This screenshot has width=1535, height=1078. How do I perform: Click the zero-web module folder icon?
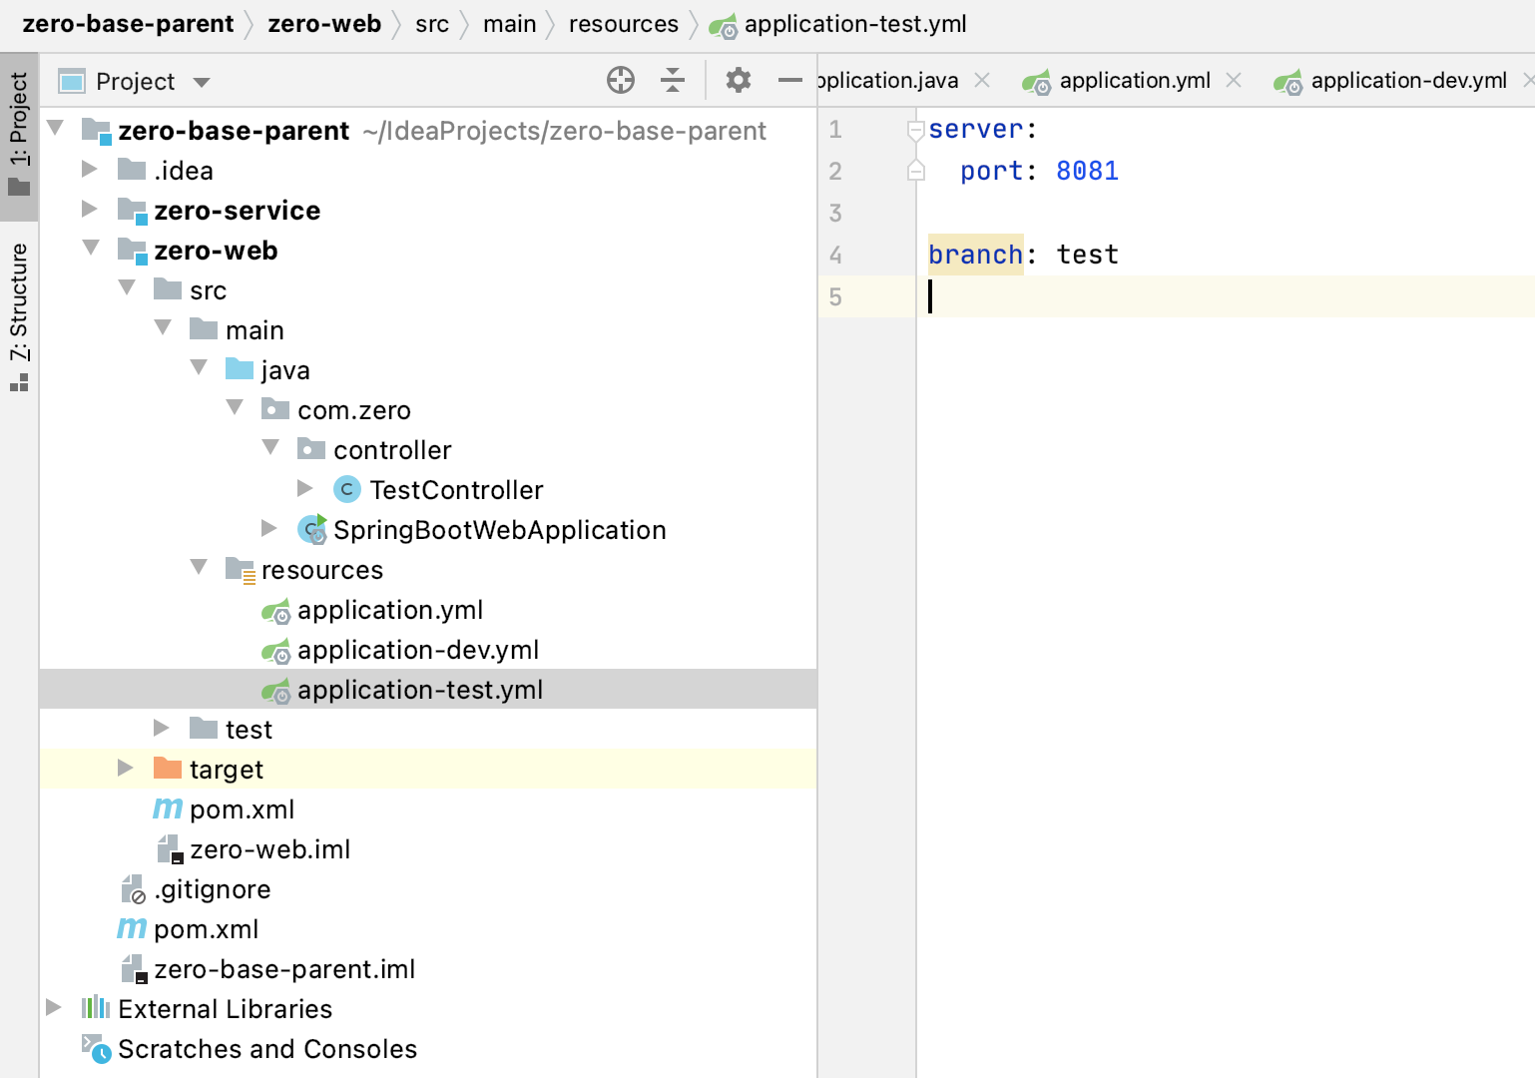(x=132, y=250)
